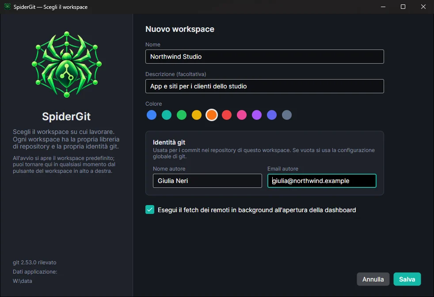Select the purple workspace color

tap(257, 115)
